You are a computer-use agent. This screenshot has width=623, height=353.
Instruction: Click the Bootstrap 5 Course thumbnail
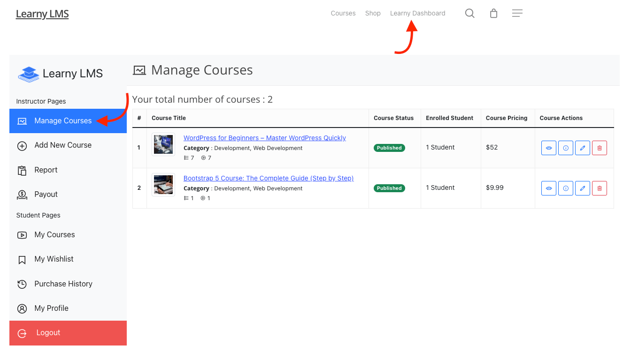(163, 185)
